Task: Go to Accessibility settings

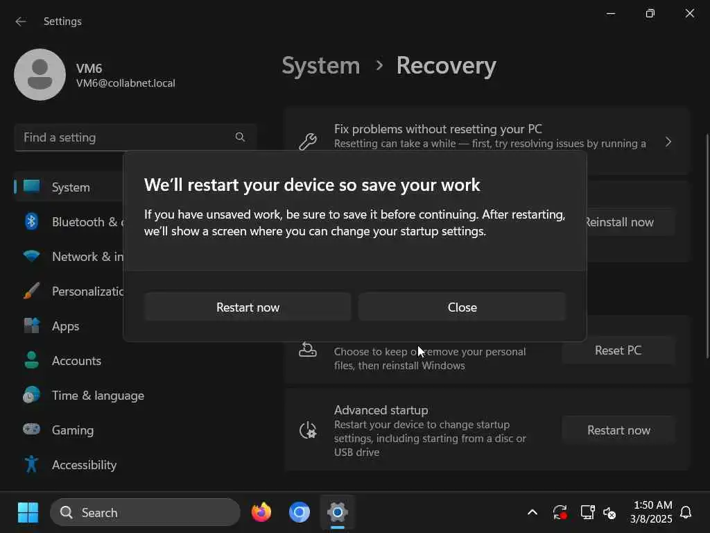Action: (x=84, y=465)
